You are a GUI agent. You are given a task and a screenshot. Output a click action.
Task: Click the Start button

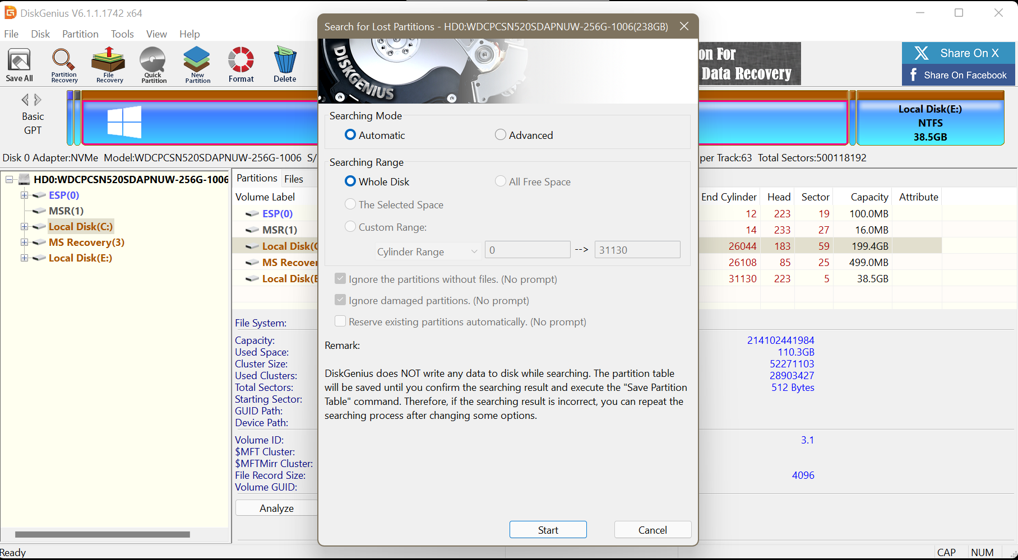[548, 530]
